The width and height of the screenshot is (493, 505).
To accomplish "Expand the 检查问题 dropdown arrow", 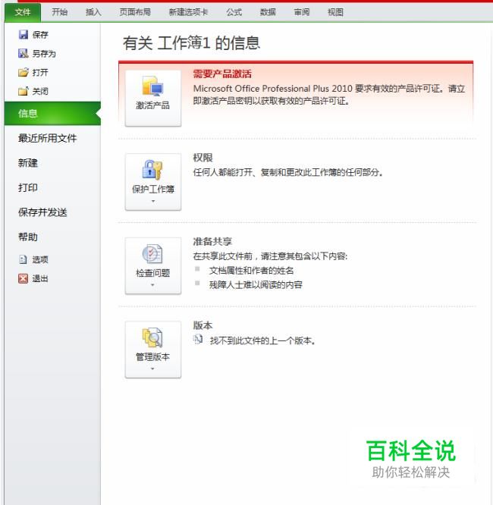I will point(152,285).
